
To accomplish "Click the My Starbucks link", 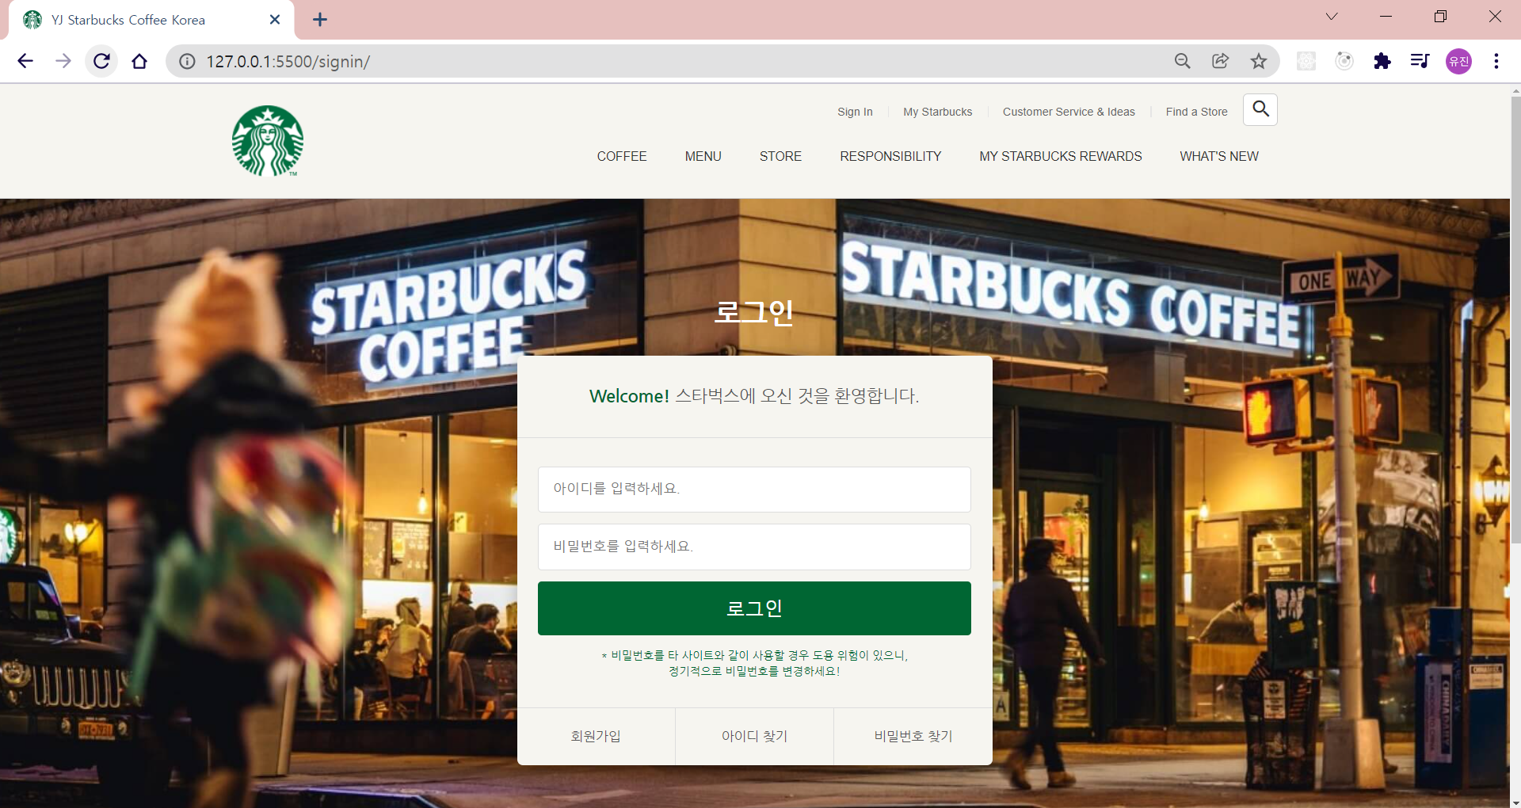I will (938, 112).
